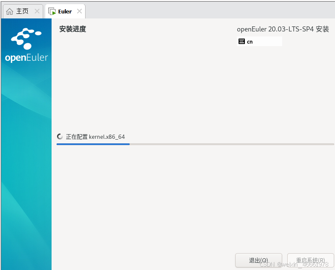This screenshot has height=270, width=335.
Task: Select the 安装进度 heading text
Action: (73, 29)
